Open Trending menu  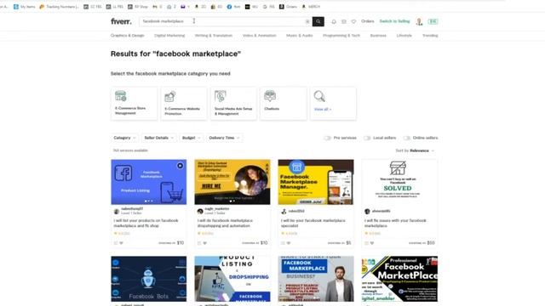[x=430, y=36]
